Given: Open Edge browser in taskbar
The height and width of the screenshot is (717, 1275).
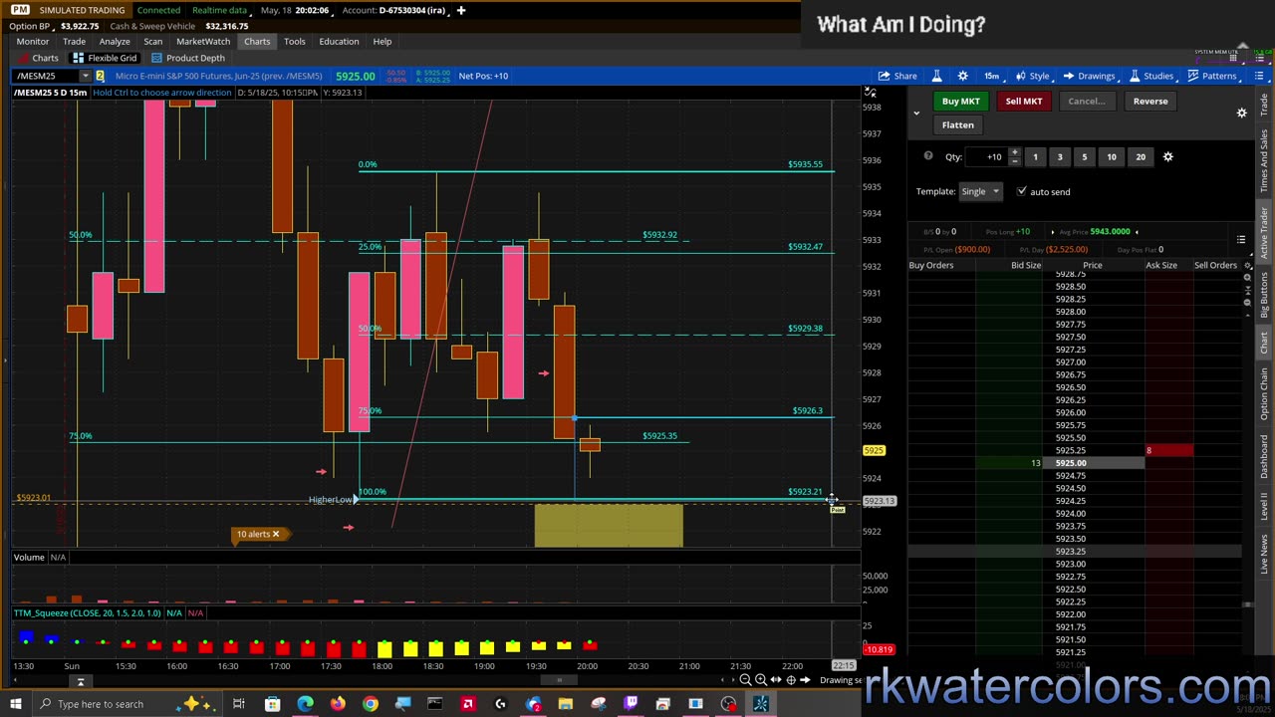Looking at the screenshot, I should [x=305, y=704].
